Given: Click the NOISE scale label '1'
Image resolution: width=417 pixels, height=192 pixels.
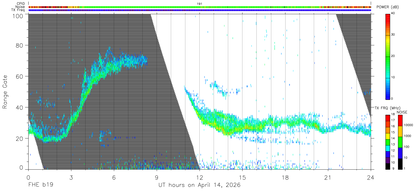Looking at the screenshot, I should (x=404, y=169).
